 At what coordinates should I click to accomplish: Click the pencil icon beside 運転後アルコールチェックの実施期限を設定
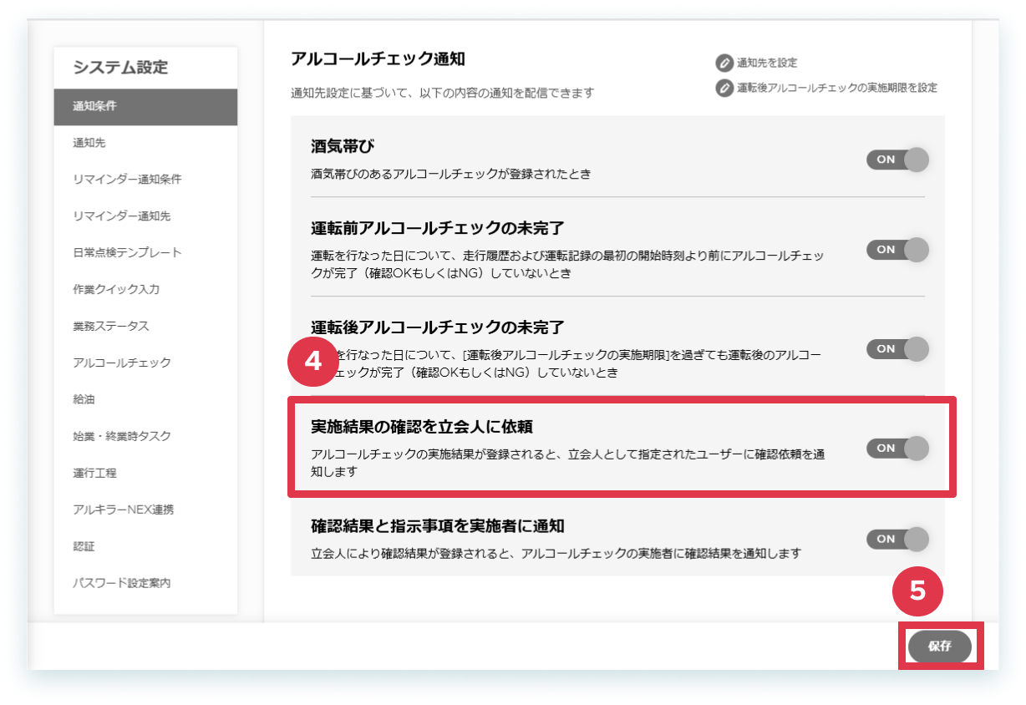coord(724,88)
